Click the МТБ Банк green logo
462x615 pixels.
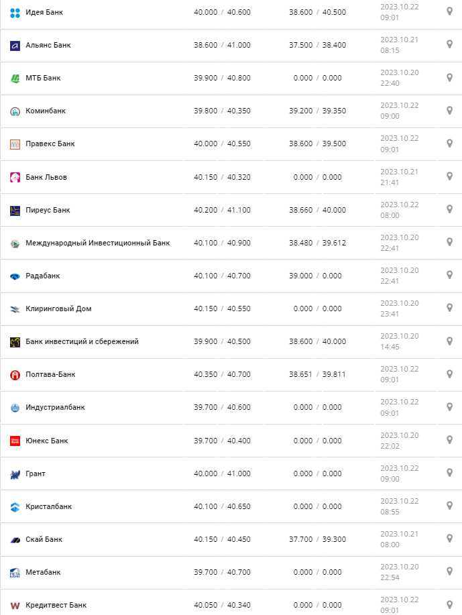[15, 78]
